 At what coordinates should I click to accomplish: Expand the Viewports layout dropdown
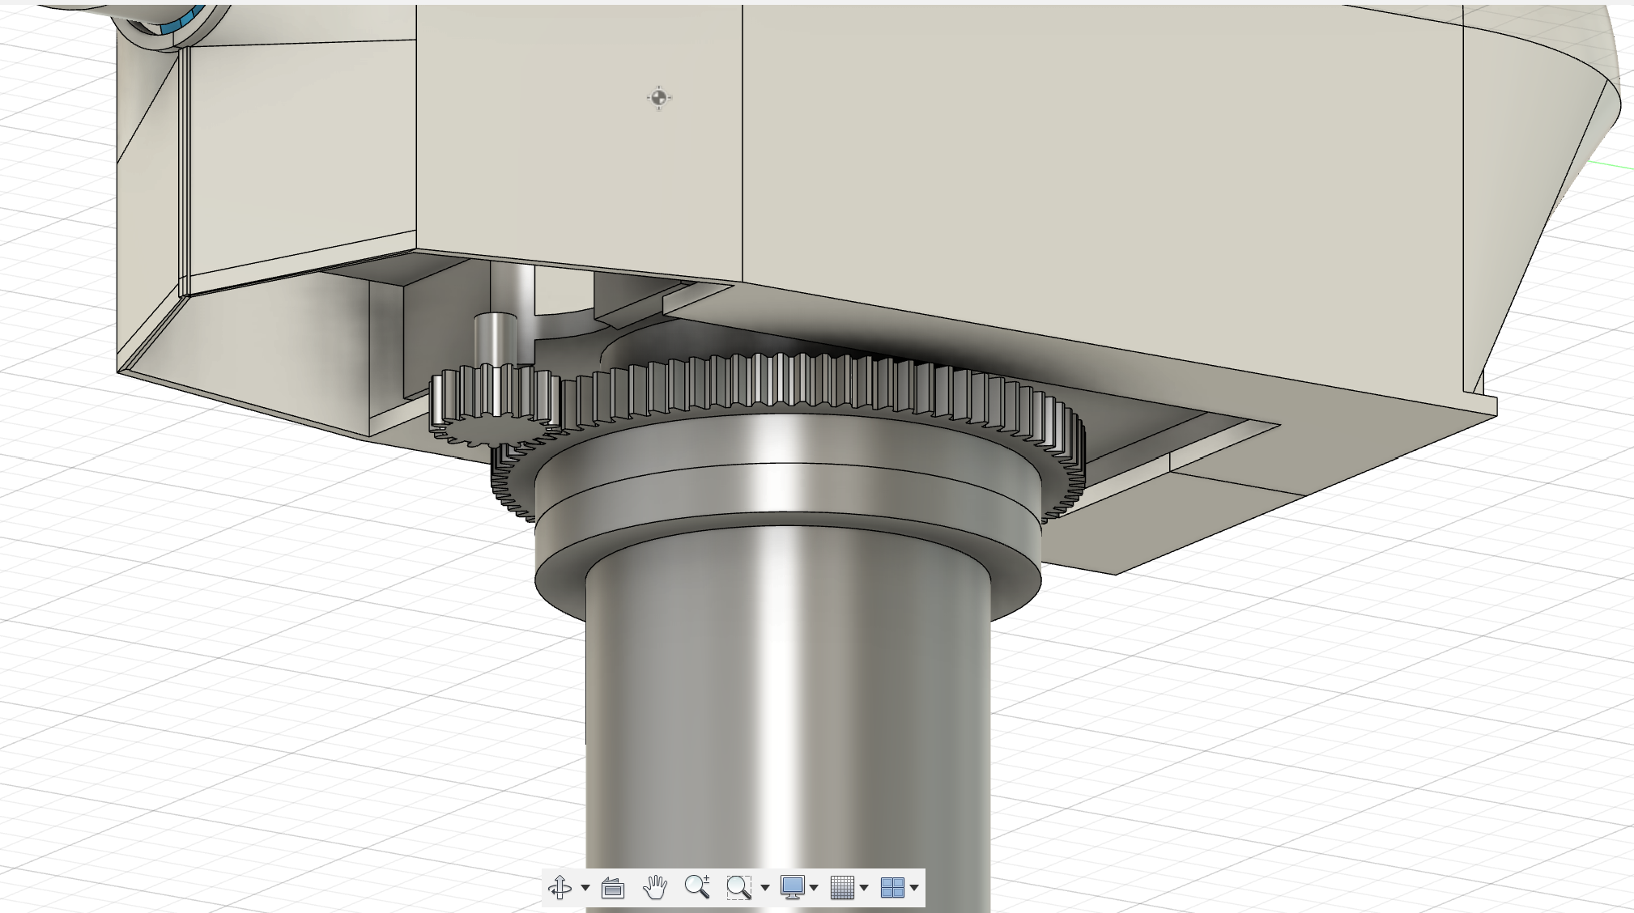[915, 889]
